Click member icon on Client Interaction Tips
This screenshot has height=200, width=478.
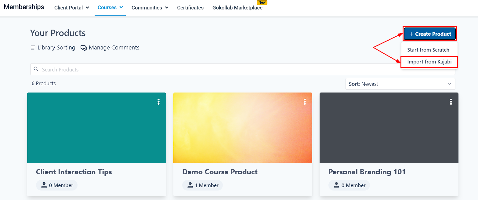pos(44,185)
